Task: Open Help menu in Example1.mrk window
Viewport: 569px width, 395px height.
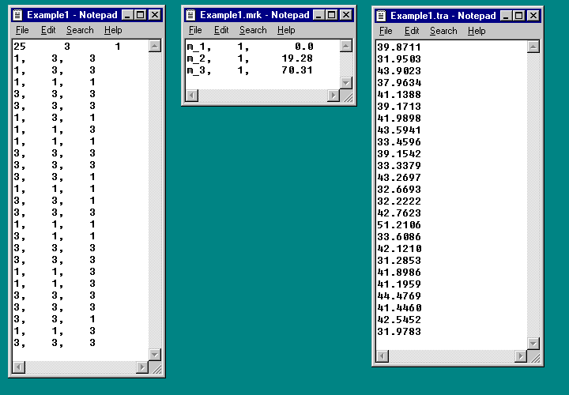Action: [286, 30]
